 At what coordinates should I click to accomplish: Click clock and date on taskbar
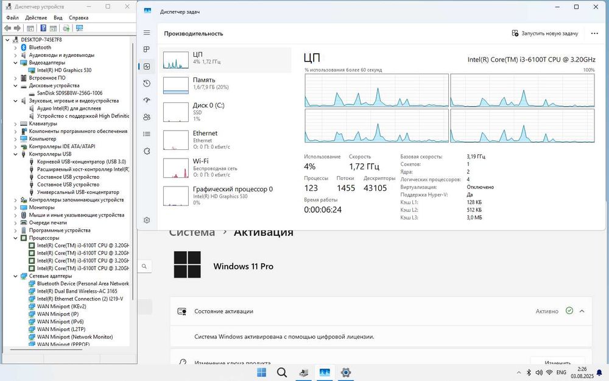(x=582, y=372)
